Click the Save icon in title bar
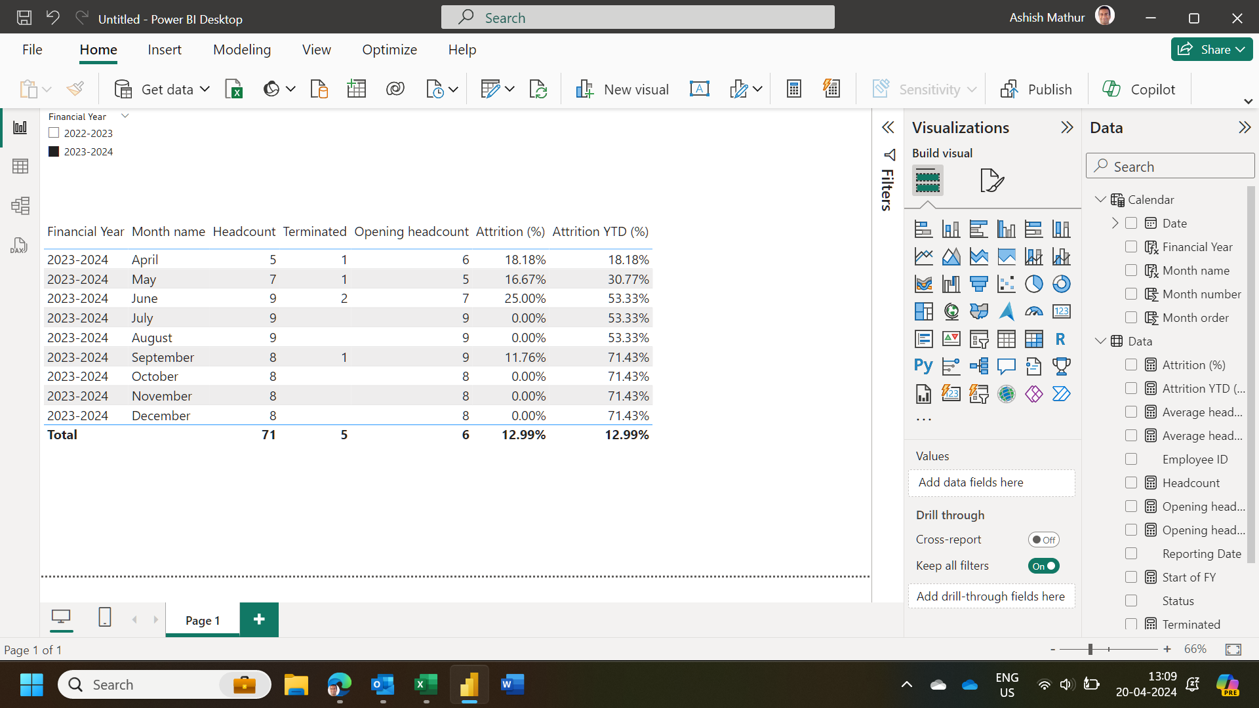The width and height of the screenshot is (1259, 708). coord(24,18)
